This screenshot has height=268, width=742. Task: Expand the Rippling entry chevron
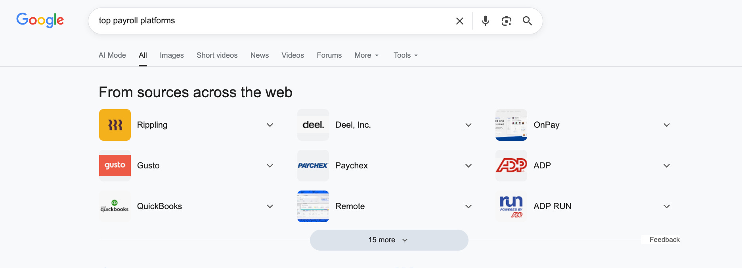(x=270, y=125)
